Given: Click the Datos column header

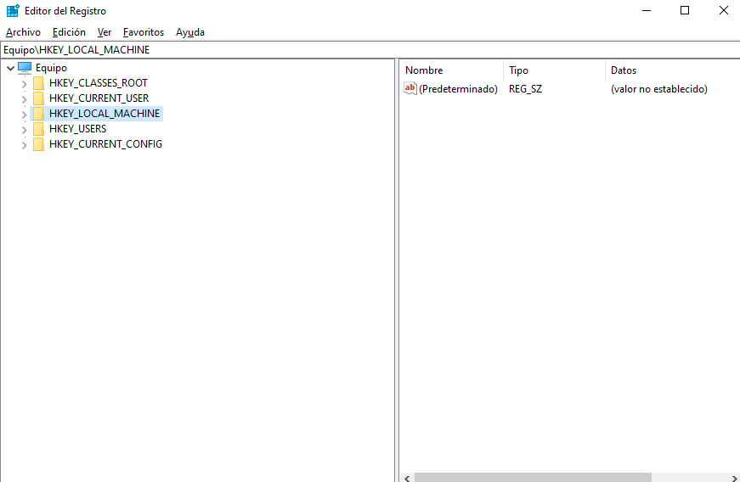Looking at the screenshot, I should [673, 70].
